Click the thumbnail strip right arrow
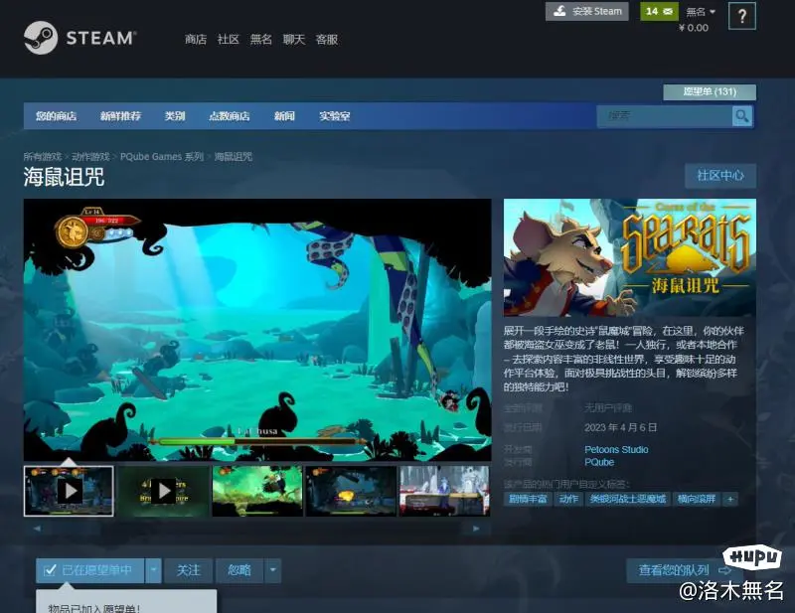Screen dimensions: 795x613 476,529
